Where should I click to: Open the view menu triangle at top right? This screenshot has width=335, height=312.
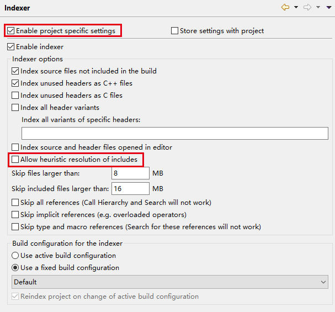pos(328,8)
